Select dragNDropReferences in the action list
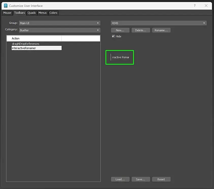This screenshot has height=189, width=214. click(26, 44)
